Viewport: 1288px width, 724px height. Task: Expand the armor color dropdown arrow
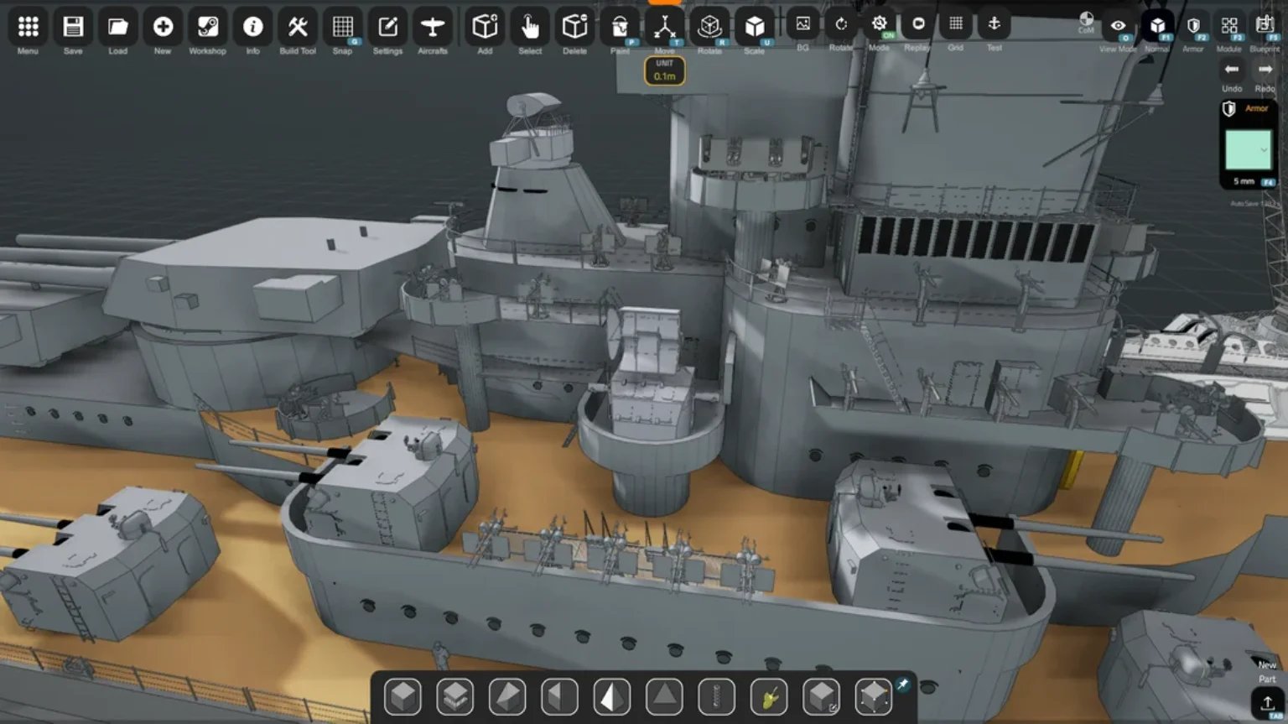[1264, 150]
